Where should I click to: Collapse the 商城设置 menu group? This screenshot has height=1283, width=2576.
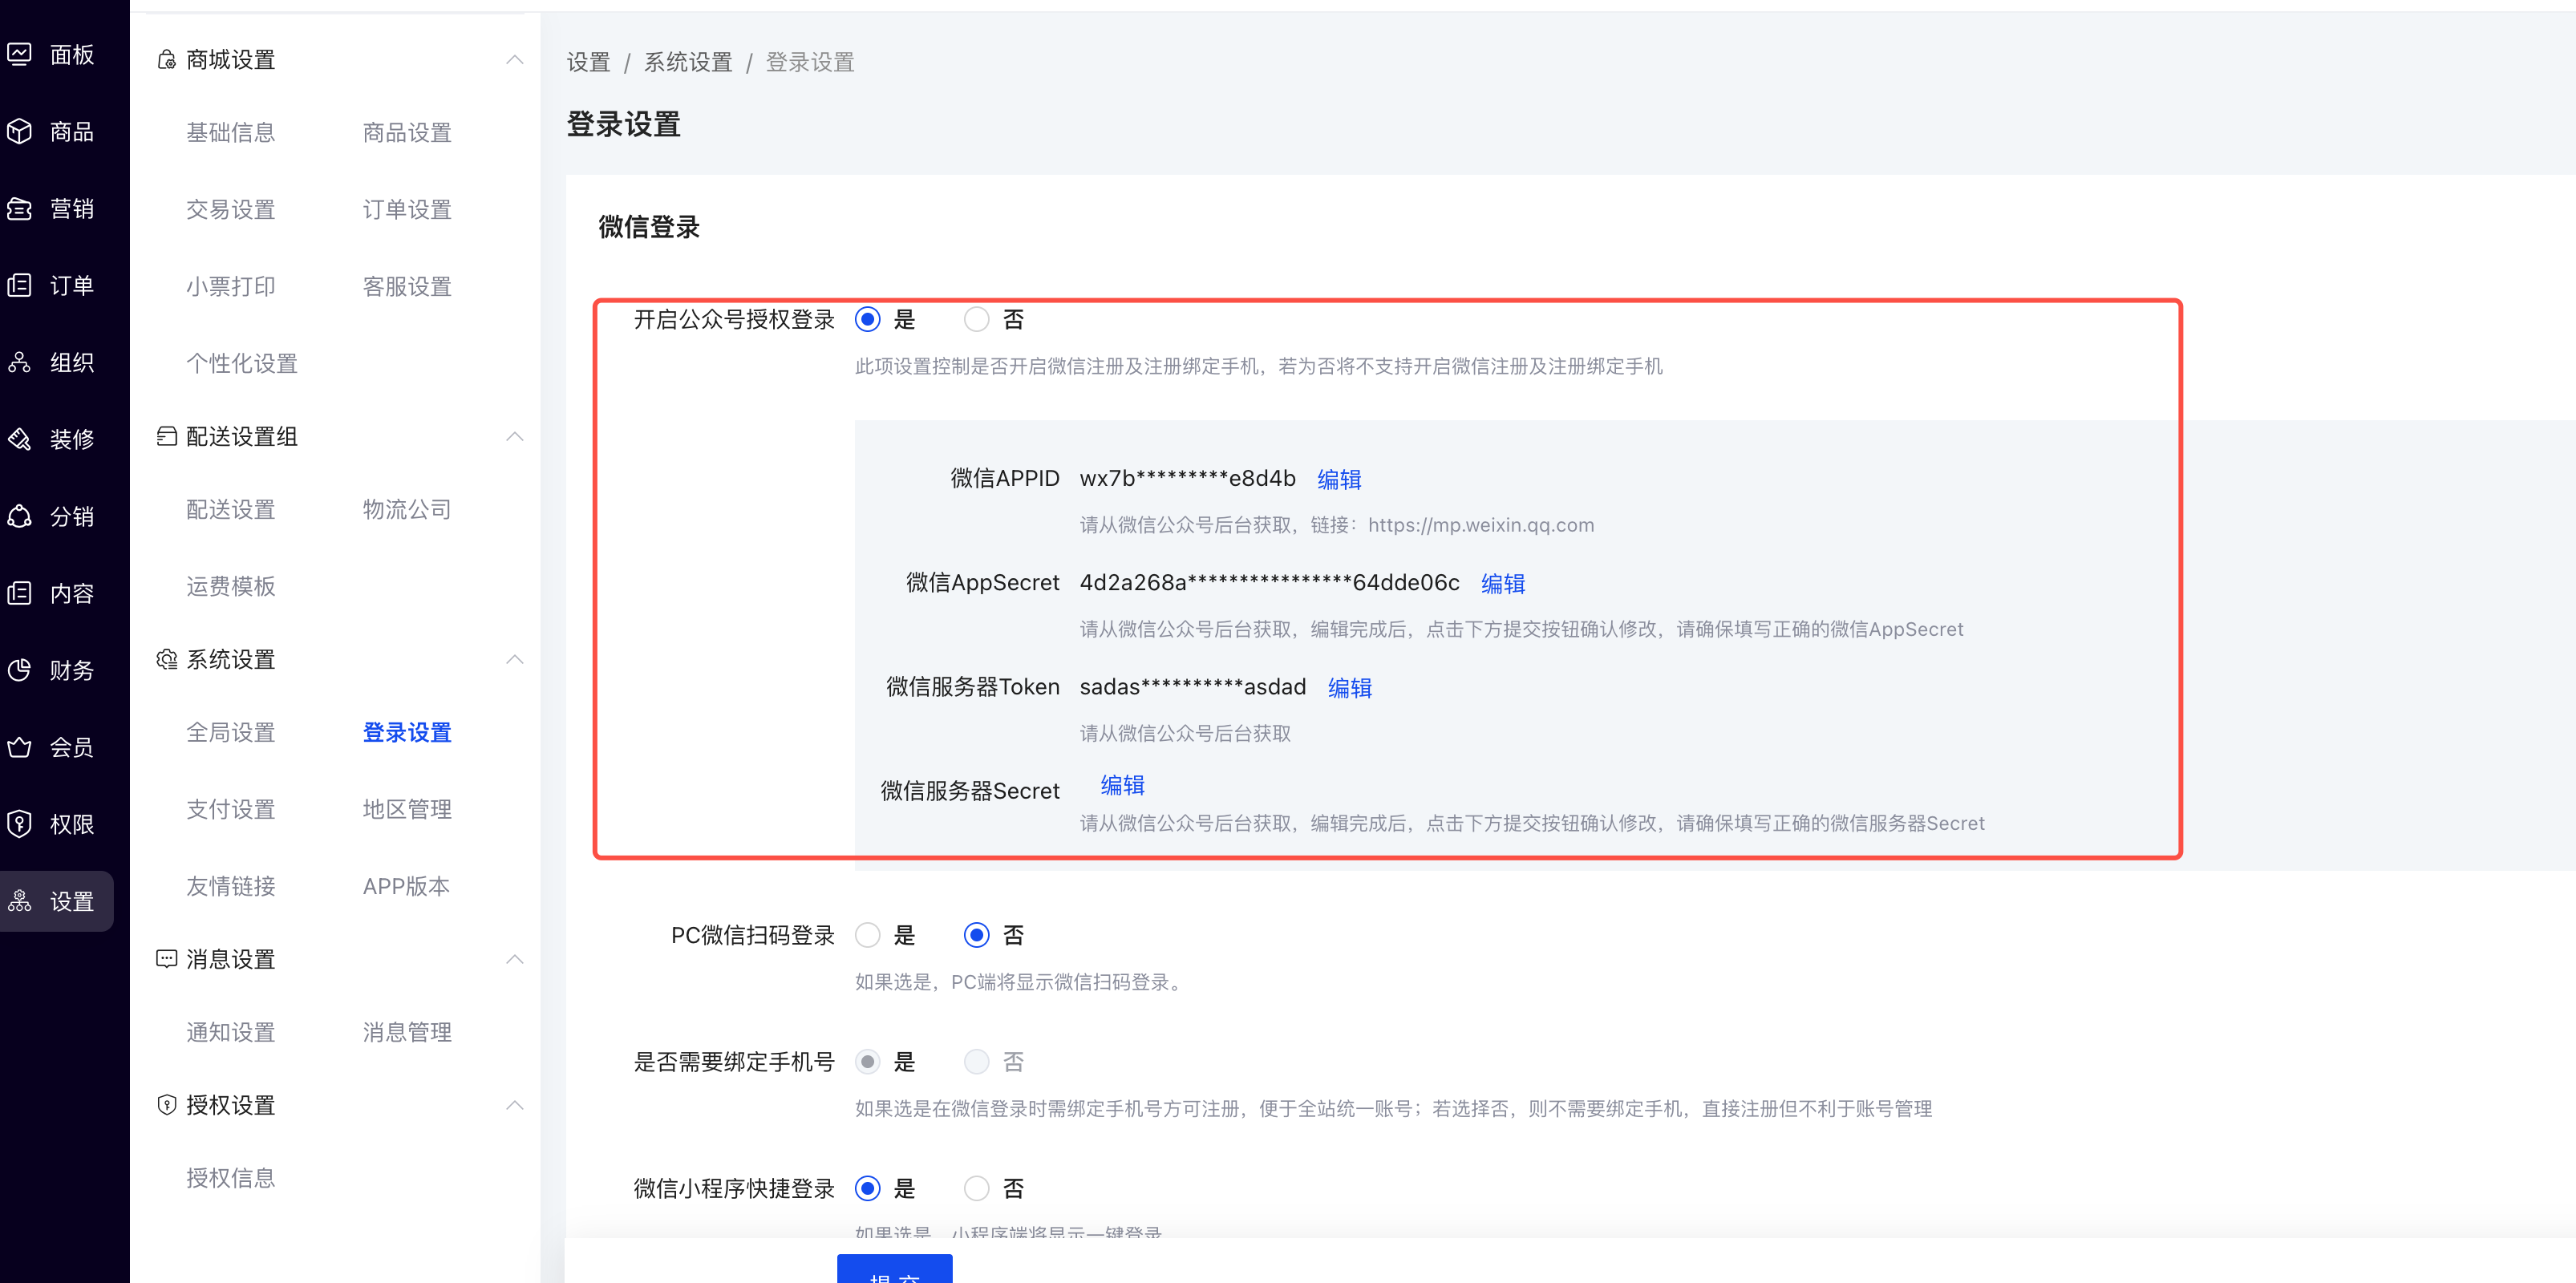pyautogui.click(x=514, y=60)
